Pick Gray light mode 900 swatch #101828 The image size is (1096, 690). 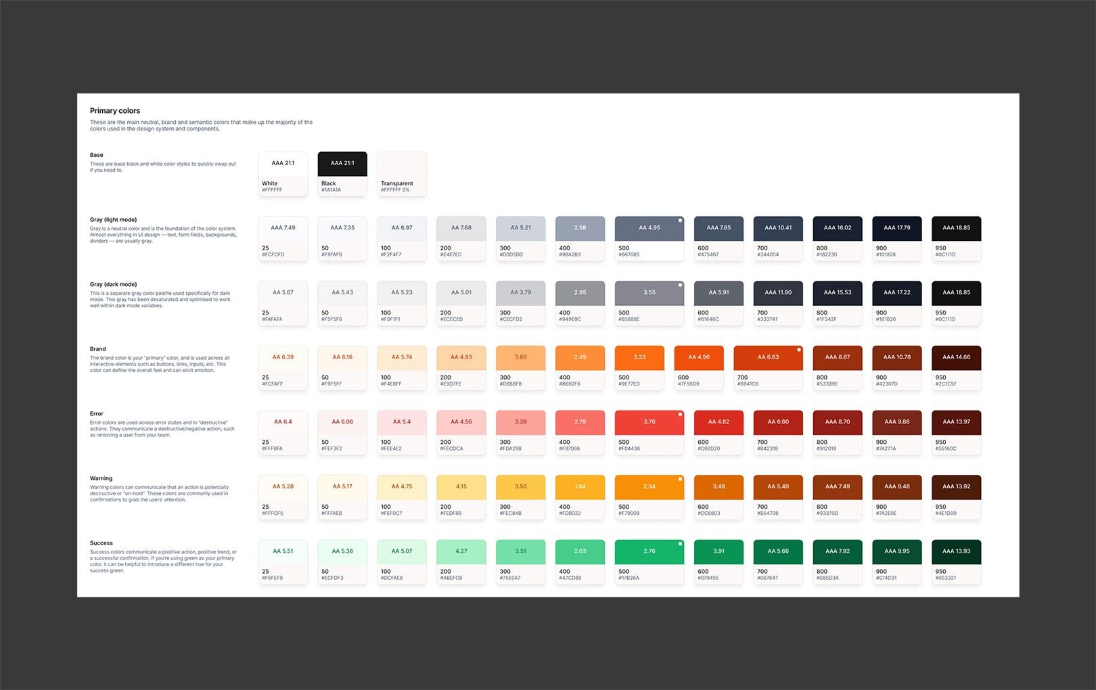click(x=897, y=239)
